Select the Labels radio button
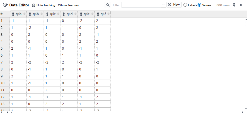Screen dimensions: 247x114 pos(185,5)
